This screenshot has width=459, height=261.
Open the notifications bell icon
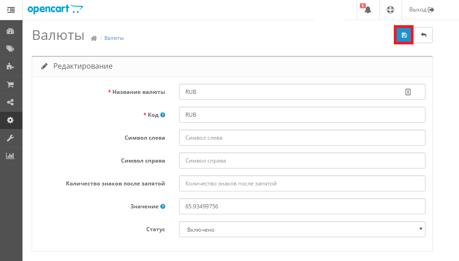click(368, 10)
